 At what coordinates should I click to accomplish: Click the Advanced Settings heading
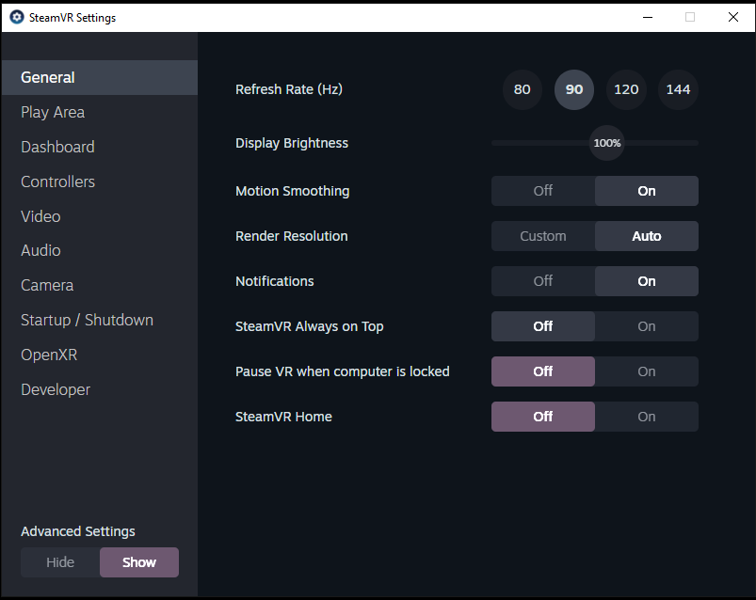pos(78,531)
